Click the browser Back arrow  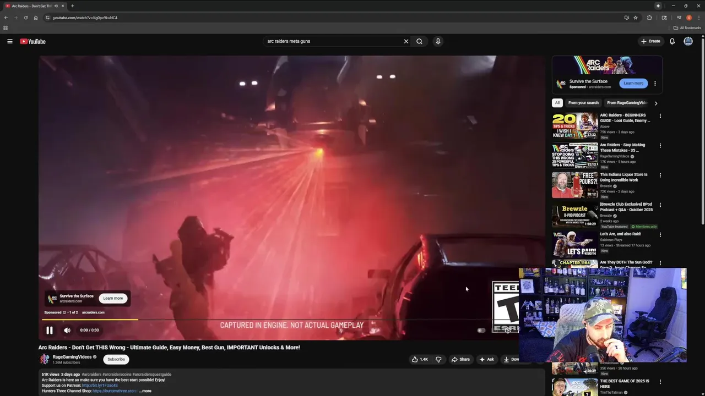click(6, 18)
